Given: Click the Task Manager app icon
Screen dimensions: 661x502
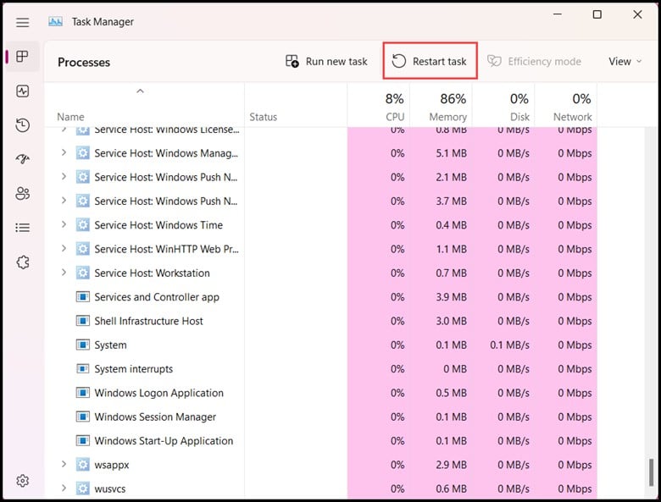Looking at the screenshot, I should [x=55, y=21].
